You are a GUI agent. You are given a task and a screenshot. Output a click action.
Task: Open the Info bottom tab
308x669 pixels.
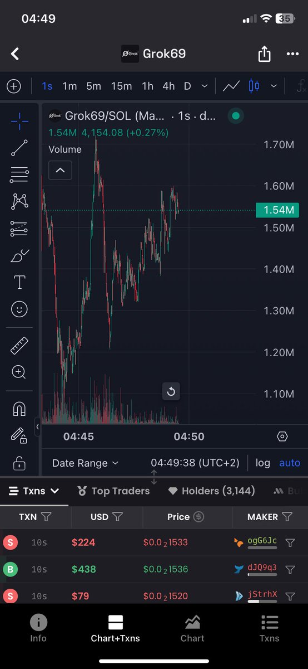coord(38,628)
